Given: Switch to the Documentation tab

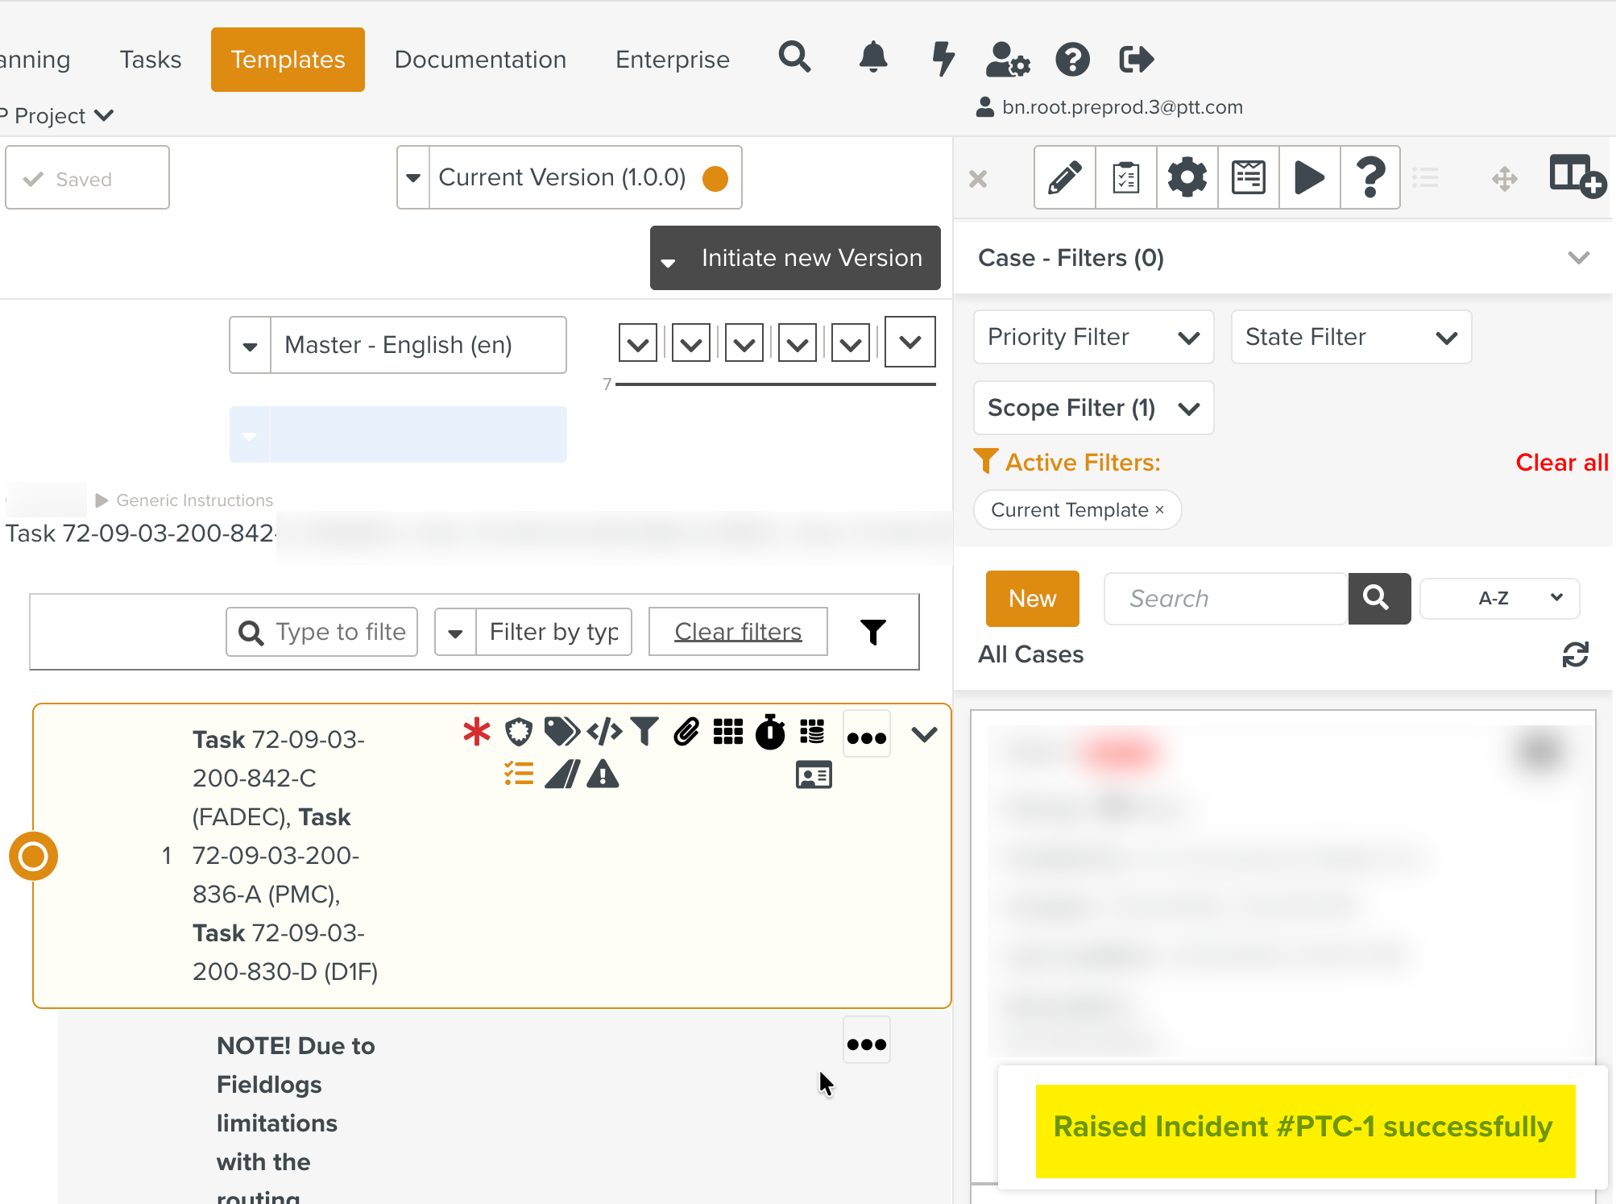Looking at the screenshot, I should [x=480, y=60].
